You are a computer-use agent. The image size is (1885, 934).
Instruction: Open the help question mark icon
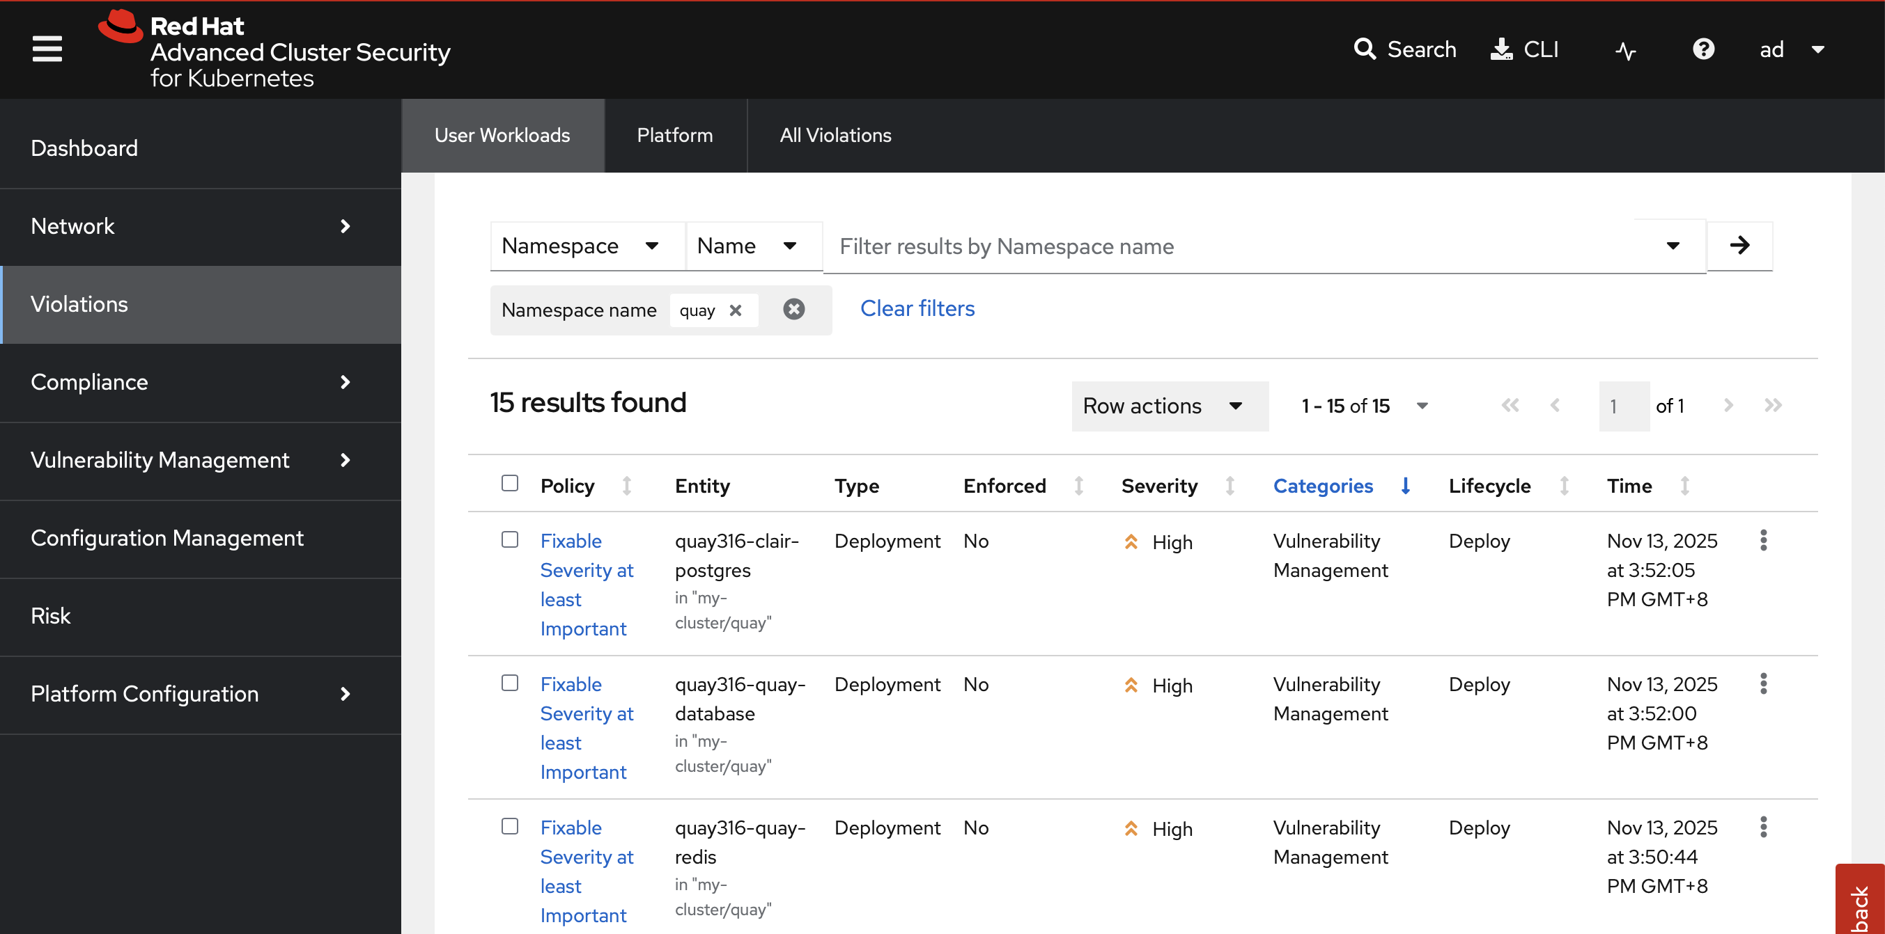(1702, 49)
